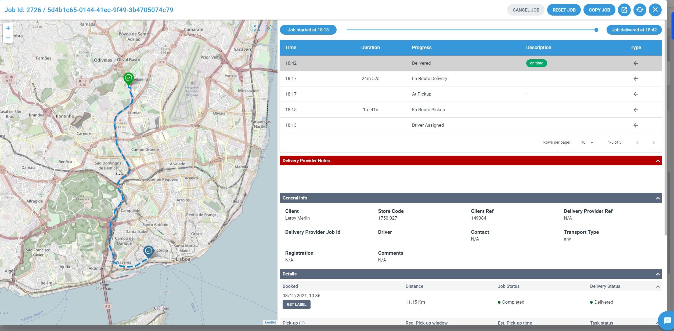Click arrow on Delivered row

point(636,63)
